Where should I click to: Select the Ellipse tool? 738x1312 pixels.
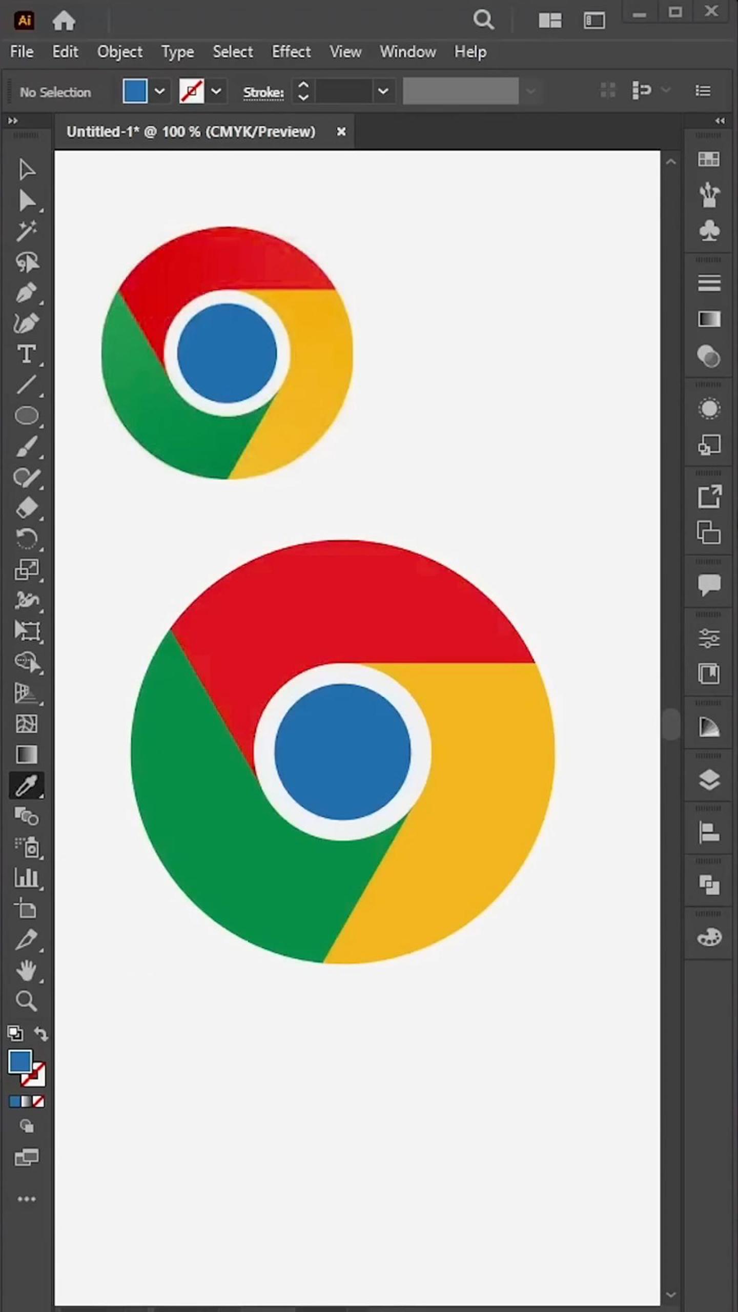pos(27,416)
